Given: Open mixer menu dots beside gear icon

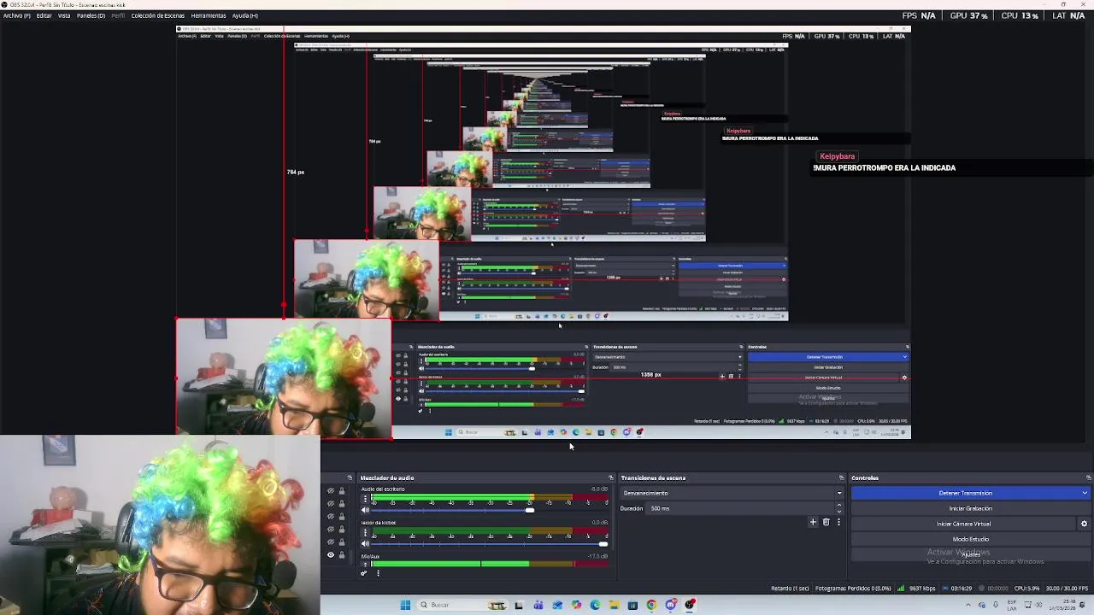Looking at the screenshot, I should click(378, 573).
